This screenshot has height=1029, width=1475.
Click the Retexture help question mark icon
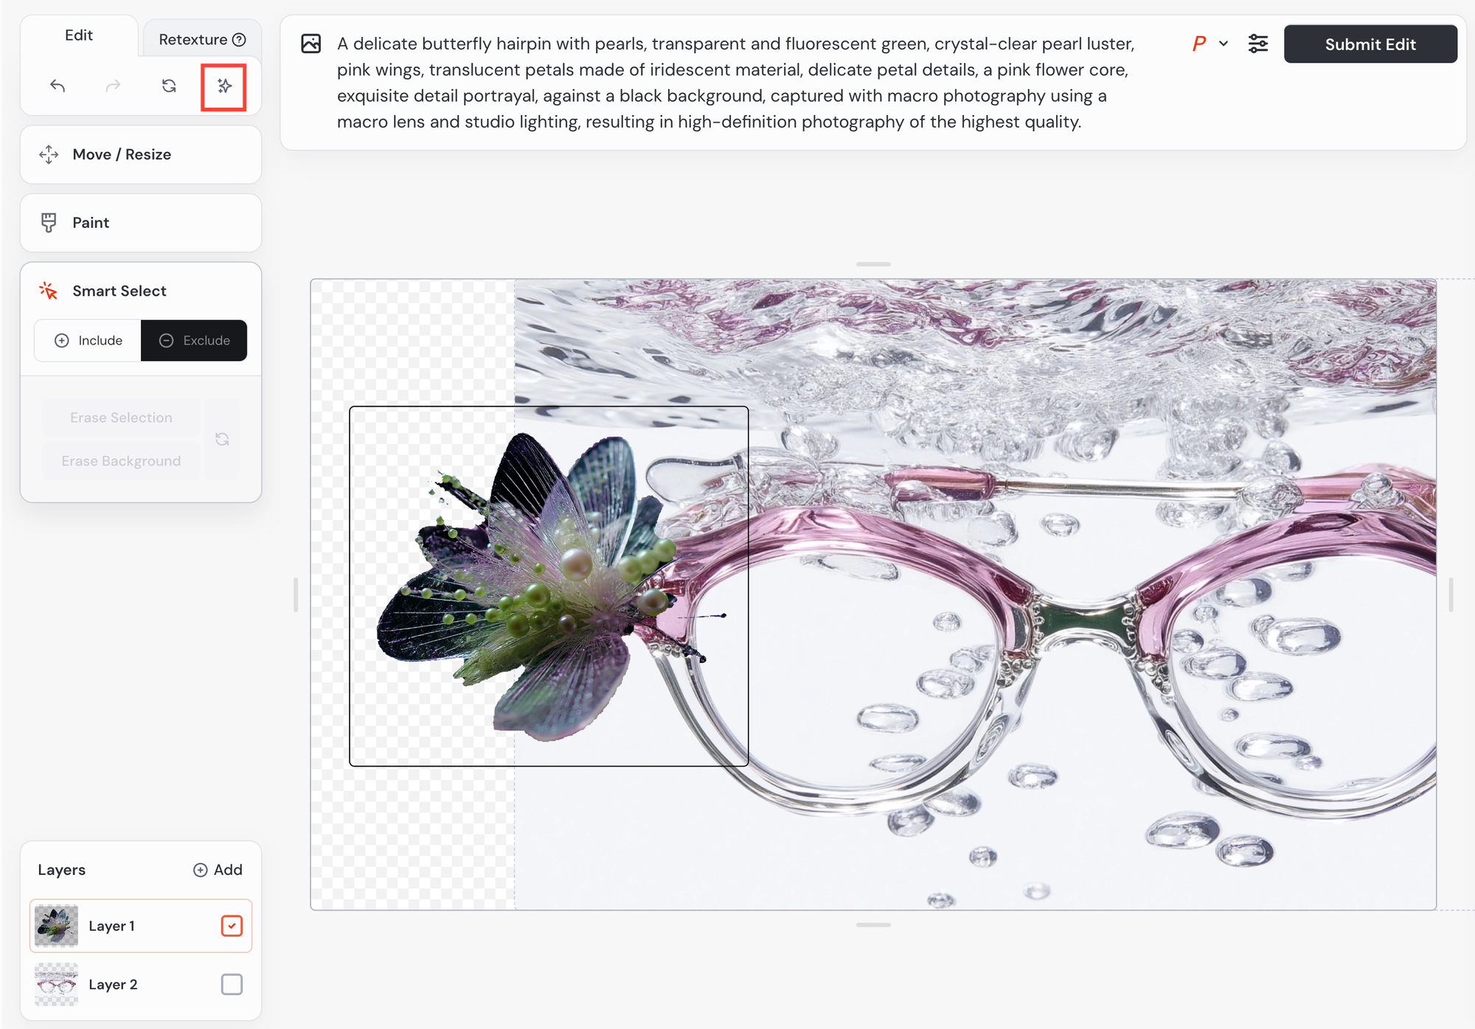click(239, 40)
